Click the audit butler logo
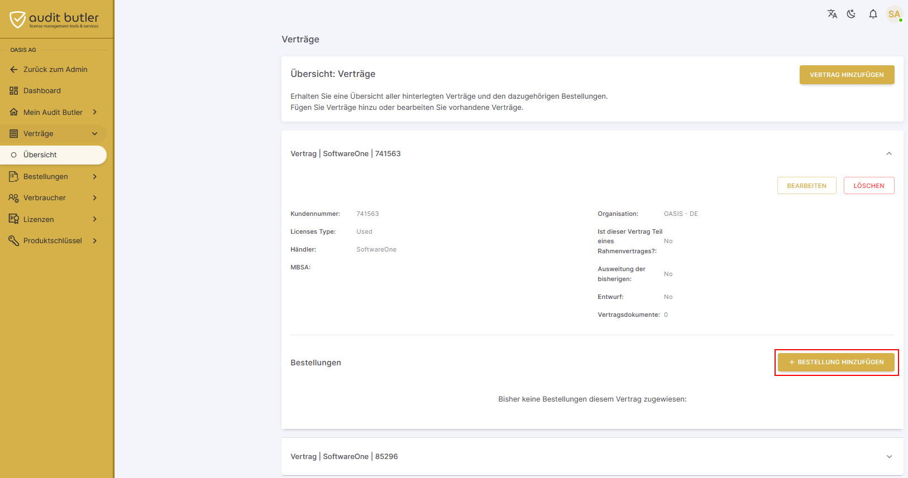 [x=54, y=20]
